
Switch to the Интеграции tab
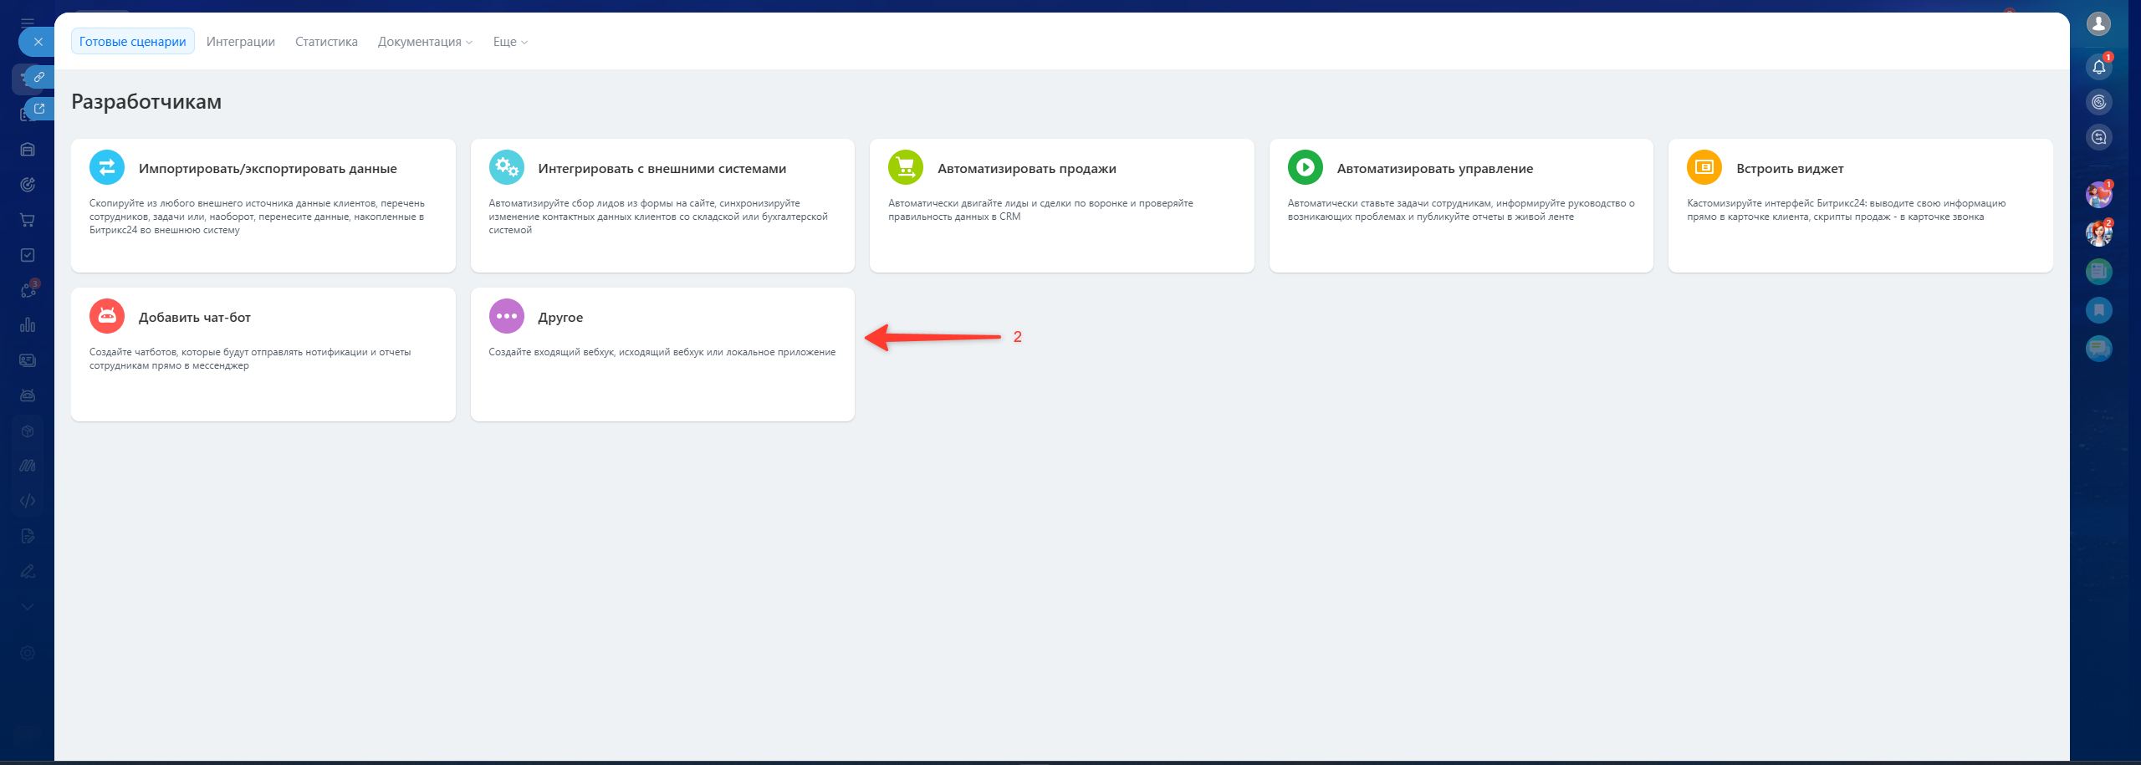(241, 42)
